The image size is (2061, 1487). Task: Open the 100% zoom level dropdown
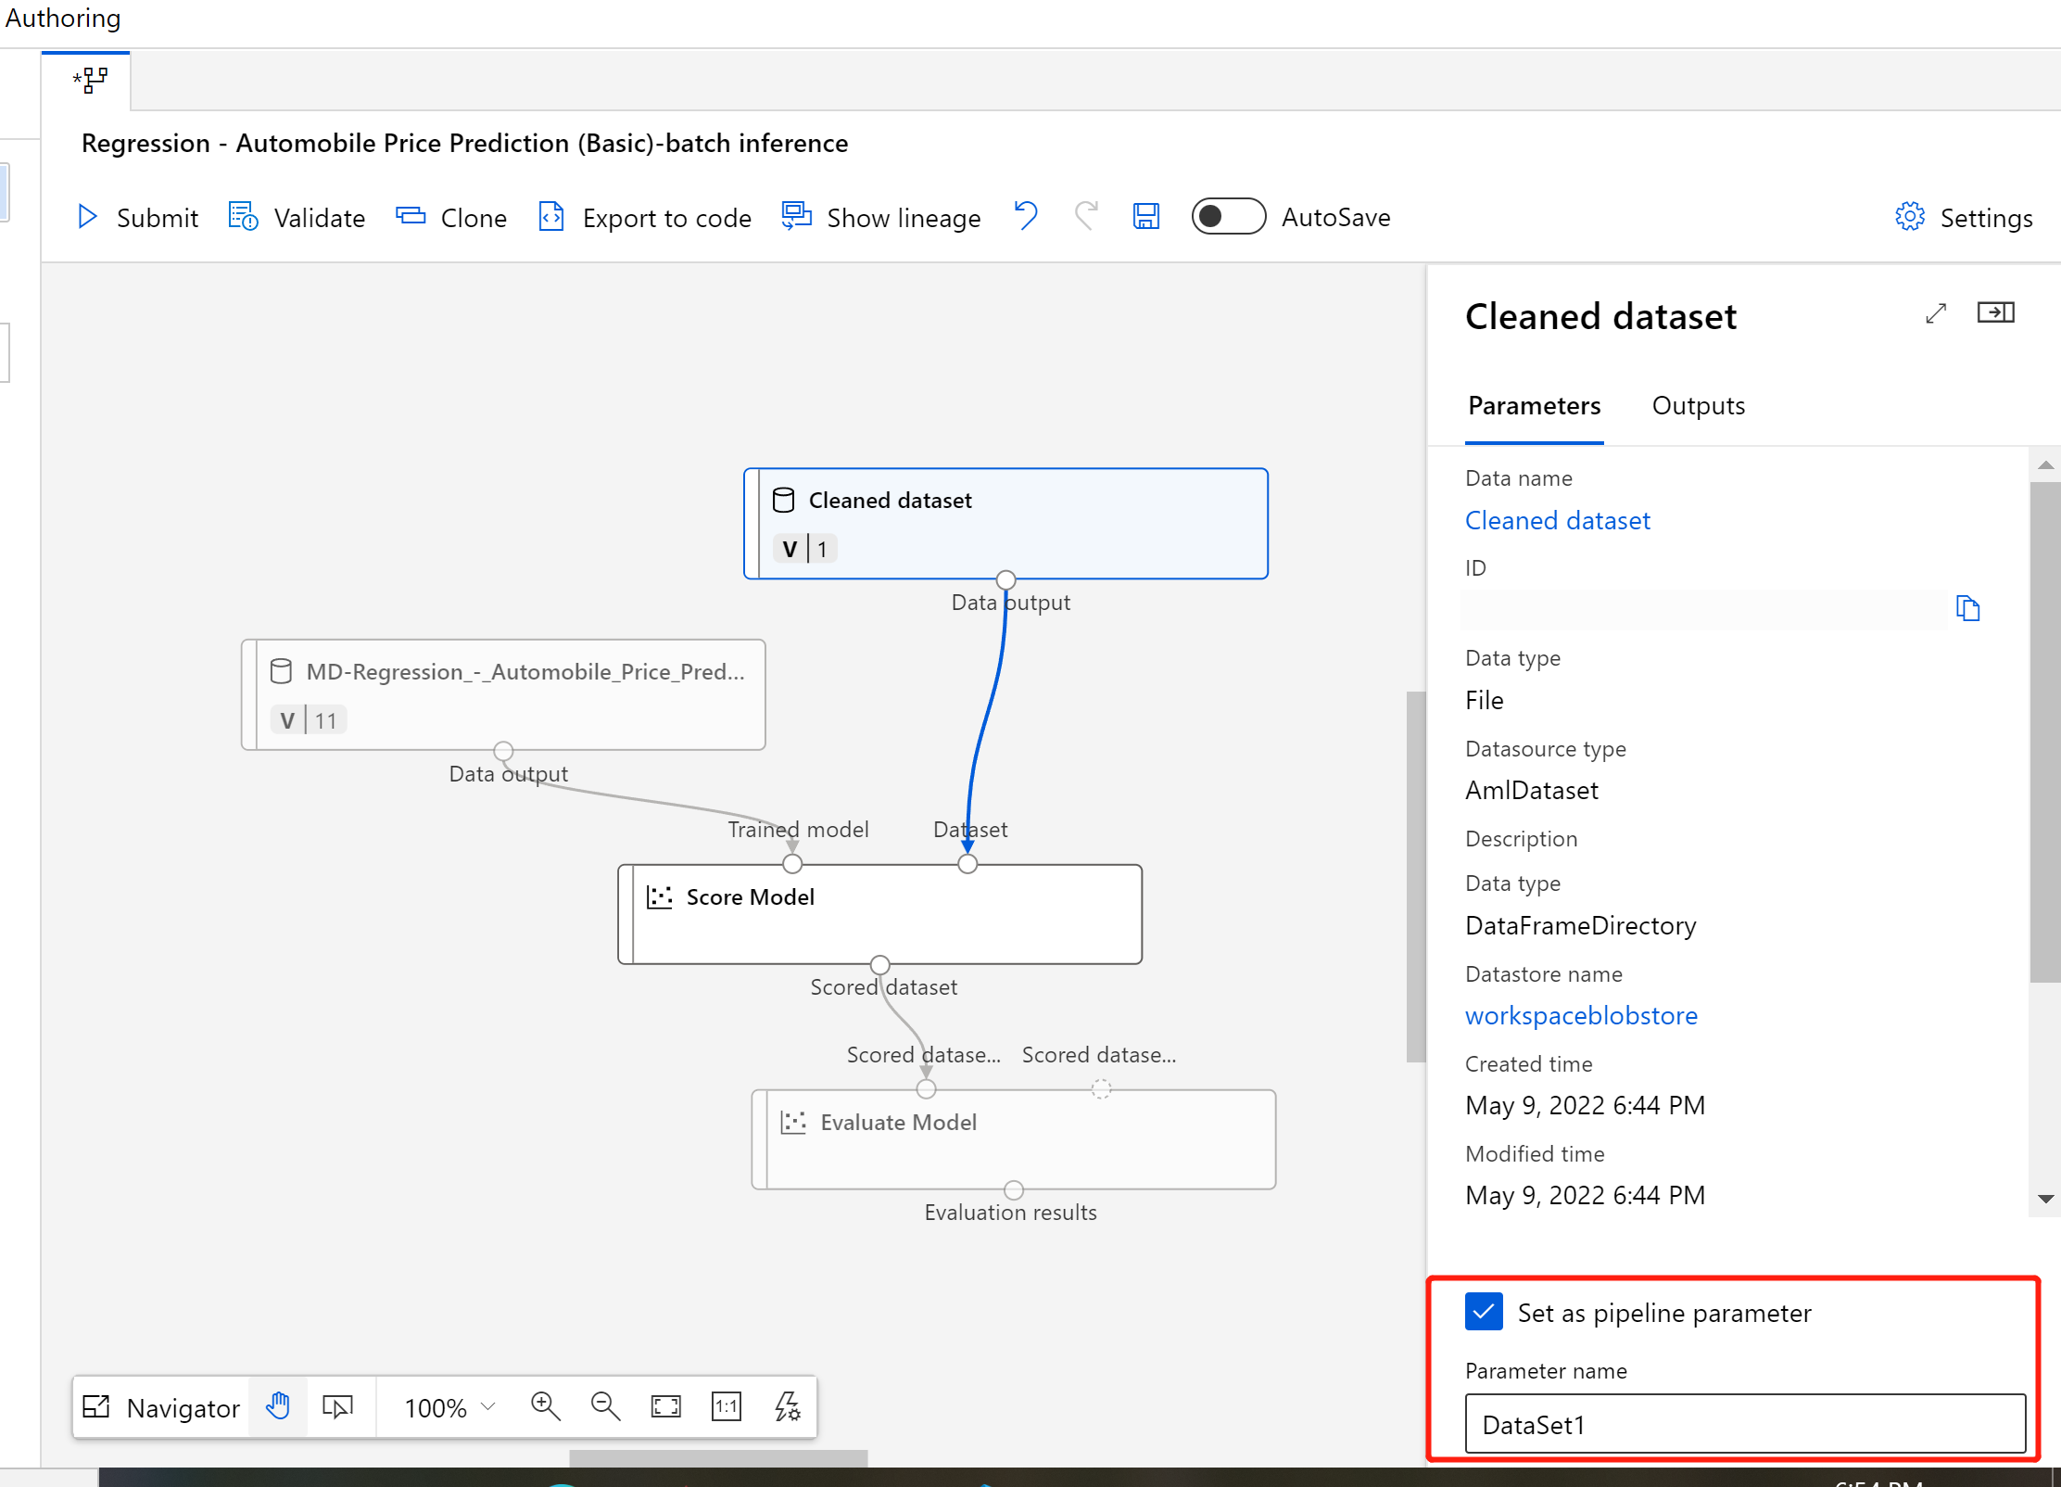450,1407
